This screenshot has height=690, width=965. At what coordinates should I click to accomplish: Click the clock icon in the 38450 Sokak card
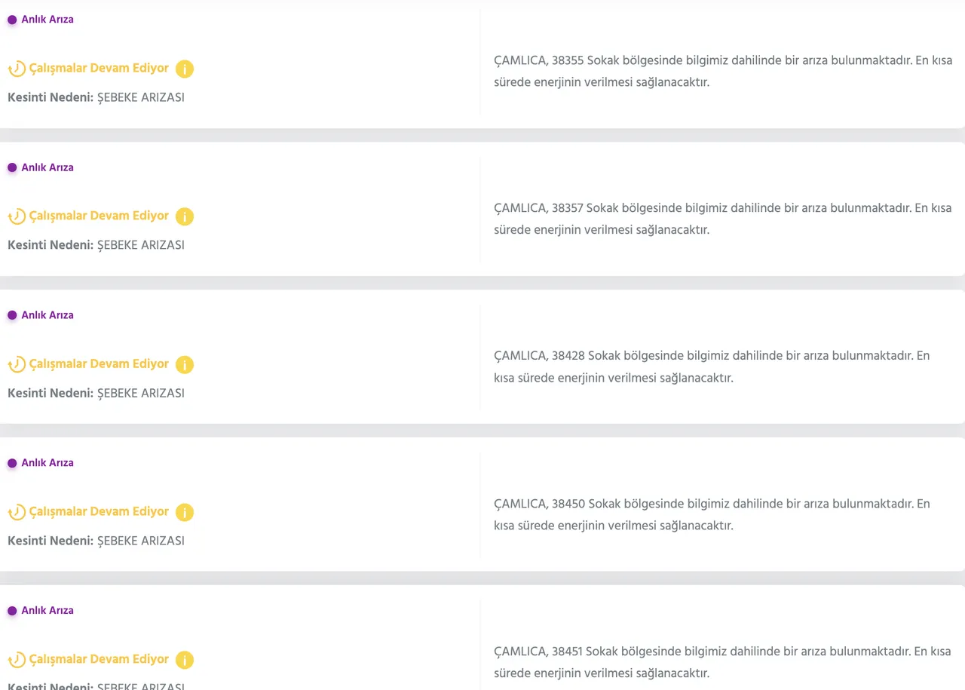pyautogui.click(x=17, y=513)
